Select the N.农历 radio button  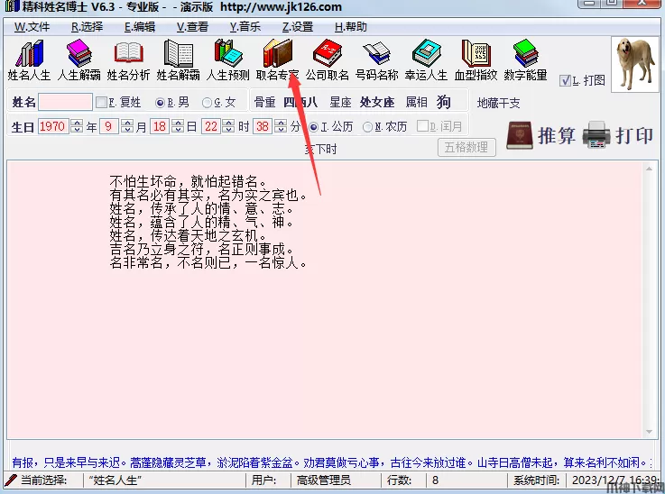[x=368, y=127]
